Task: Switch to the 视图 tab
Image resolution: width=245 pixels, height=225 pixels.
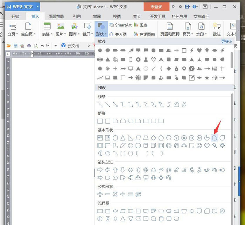Action: click(117, 16)
